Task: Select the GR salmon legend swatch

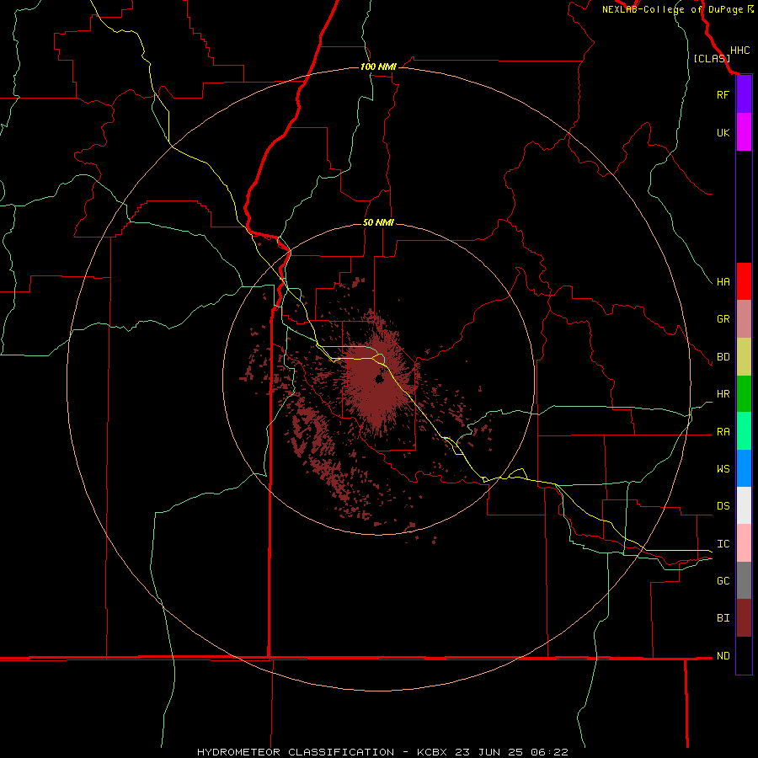Action: [744, 319]
